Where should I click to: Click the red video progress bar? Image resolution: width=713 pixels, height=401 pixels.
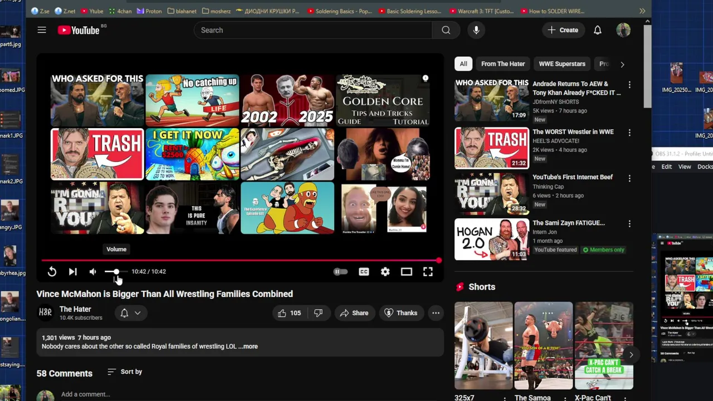pos(241,260)
